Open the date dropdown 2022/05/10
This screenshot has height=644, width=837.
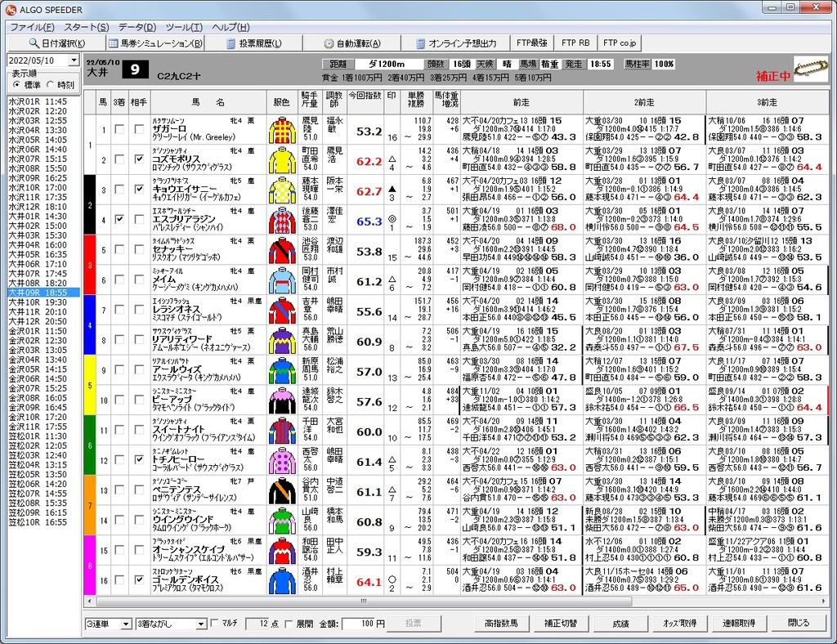pyautogui.click(x=74, y=60)
